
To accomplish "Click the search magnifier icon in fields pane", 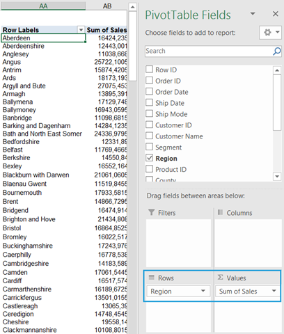I will click(276, 51).
